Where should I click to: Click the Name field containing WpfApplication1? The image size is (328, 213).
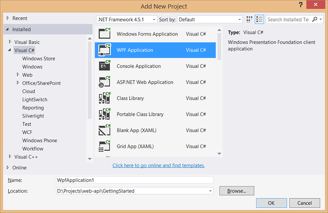coord(135,180)
